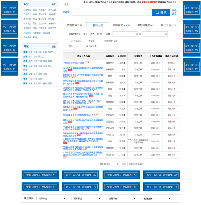Select 北京 in region filter

(x=30, y=52)
